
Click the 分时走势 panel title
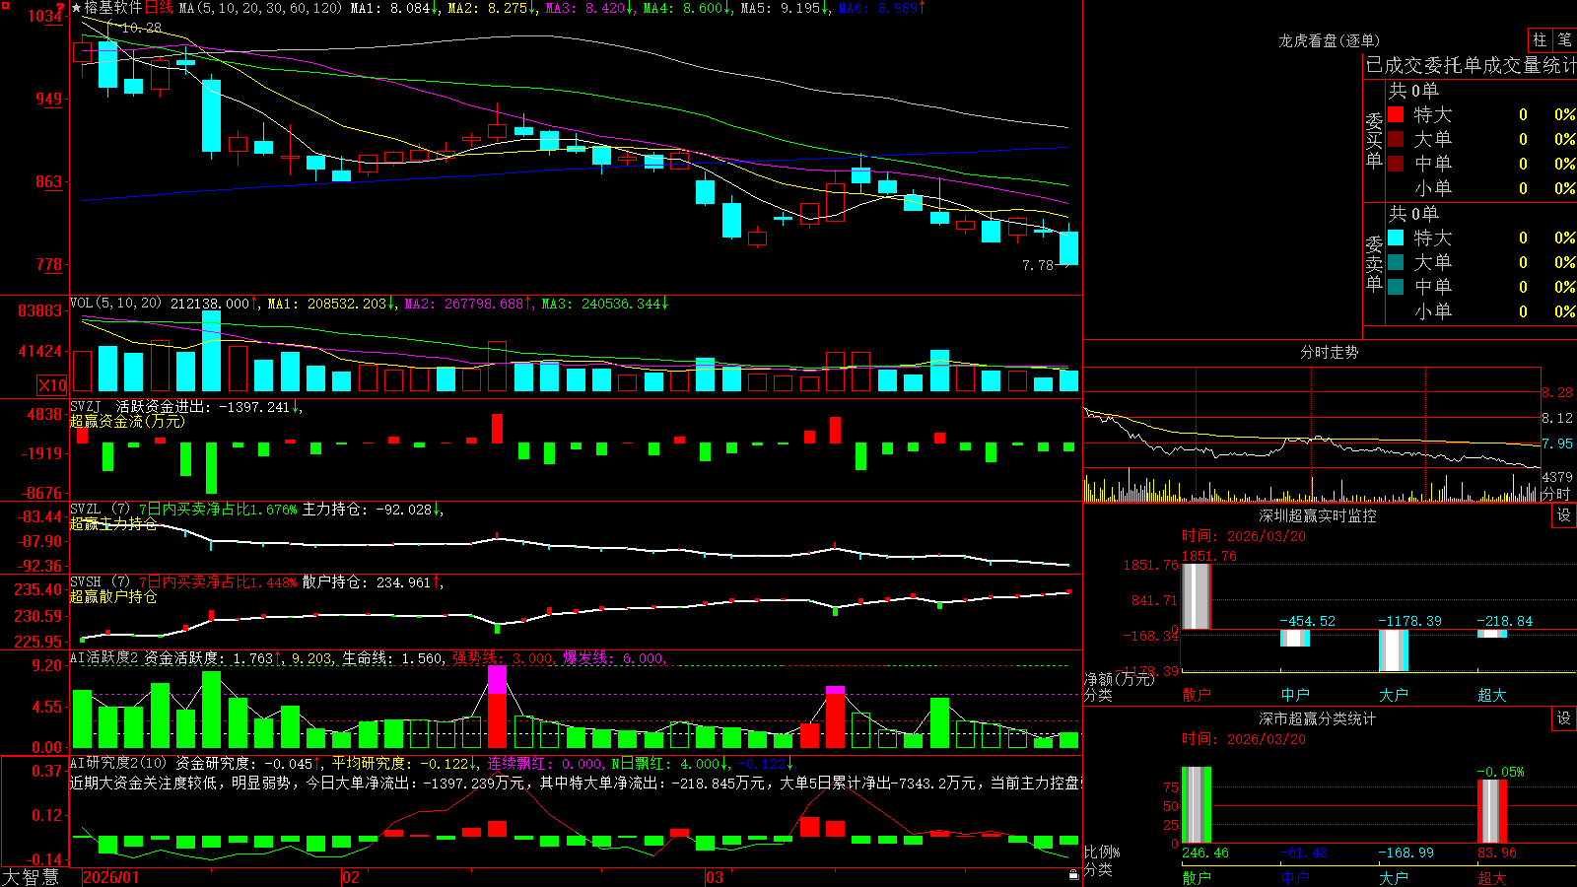(1329, 352)
